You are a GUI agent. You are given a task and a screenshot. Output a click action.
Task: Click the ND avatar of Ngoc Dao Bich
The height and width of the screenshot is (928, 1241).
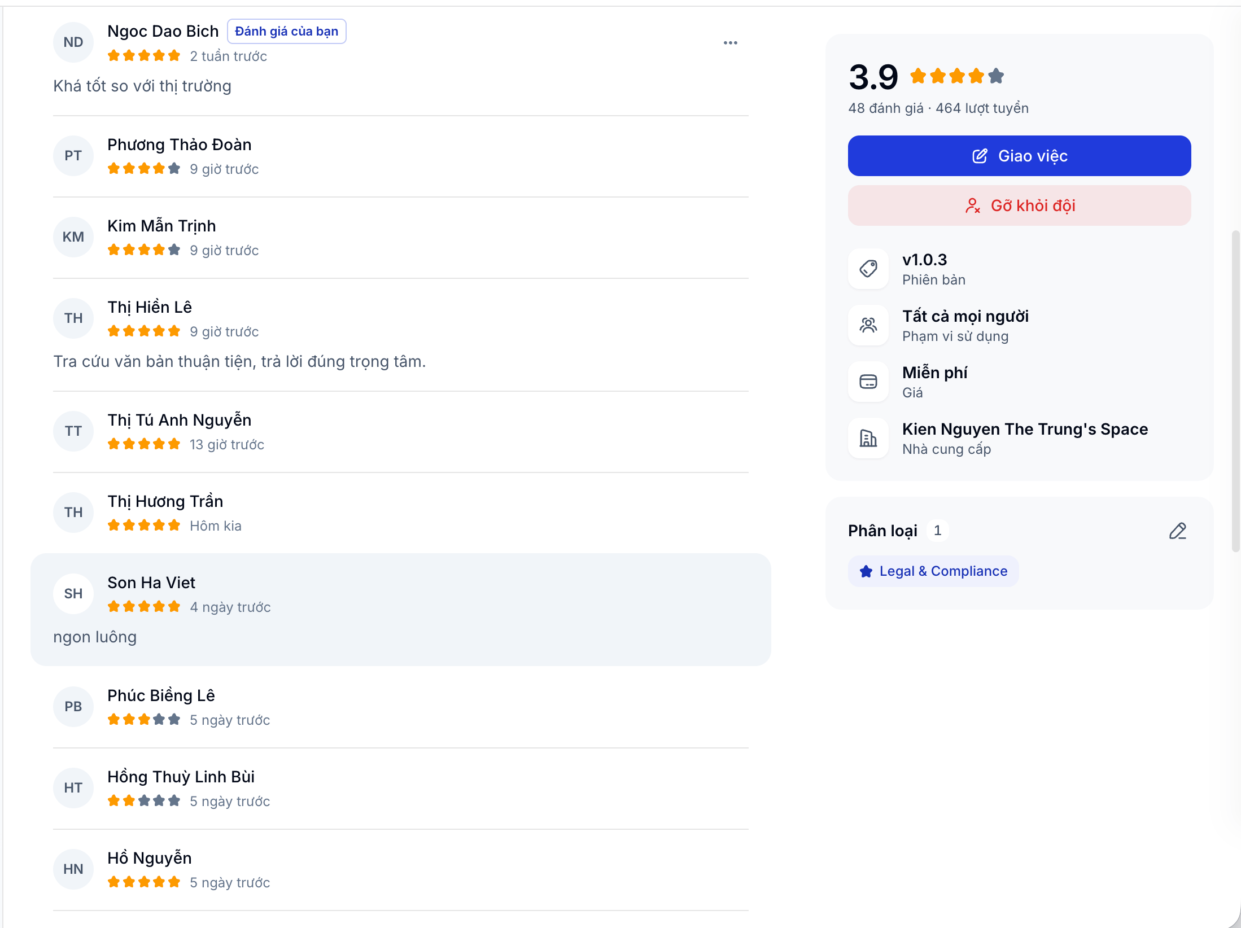click(x=73, y=42)
